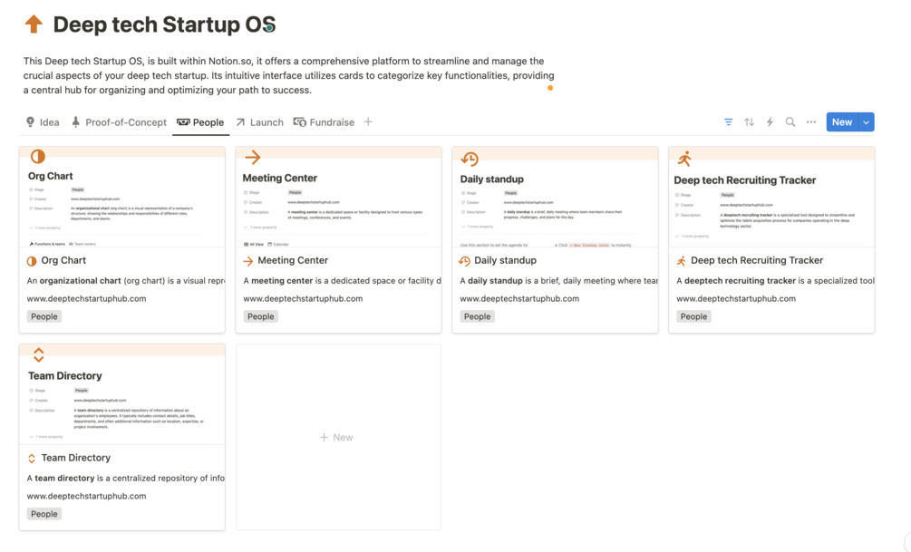The width and height of the screenshot is (911, 552).
Task: Click the filter icon in database toolbar
Action: (x=728, y=122)
